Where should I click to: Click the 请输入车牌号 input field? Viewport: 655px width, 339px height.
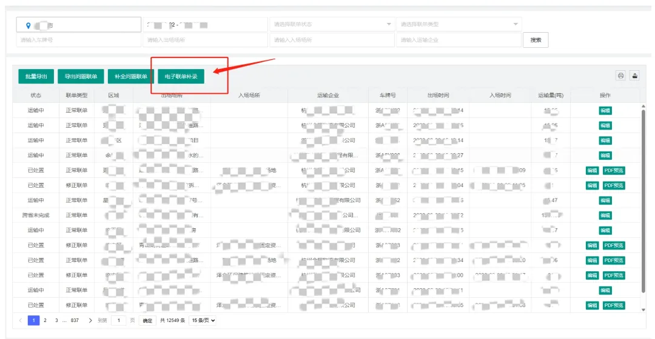79,40
